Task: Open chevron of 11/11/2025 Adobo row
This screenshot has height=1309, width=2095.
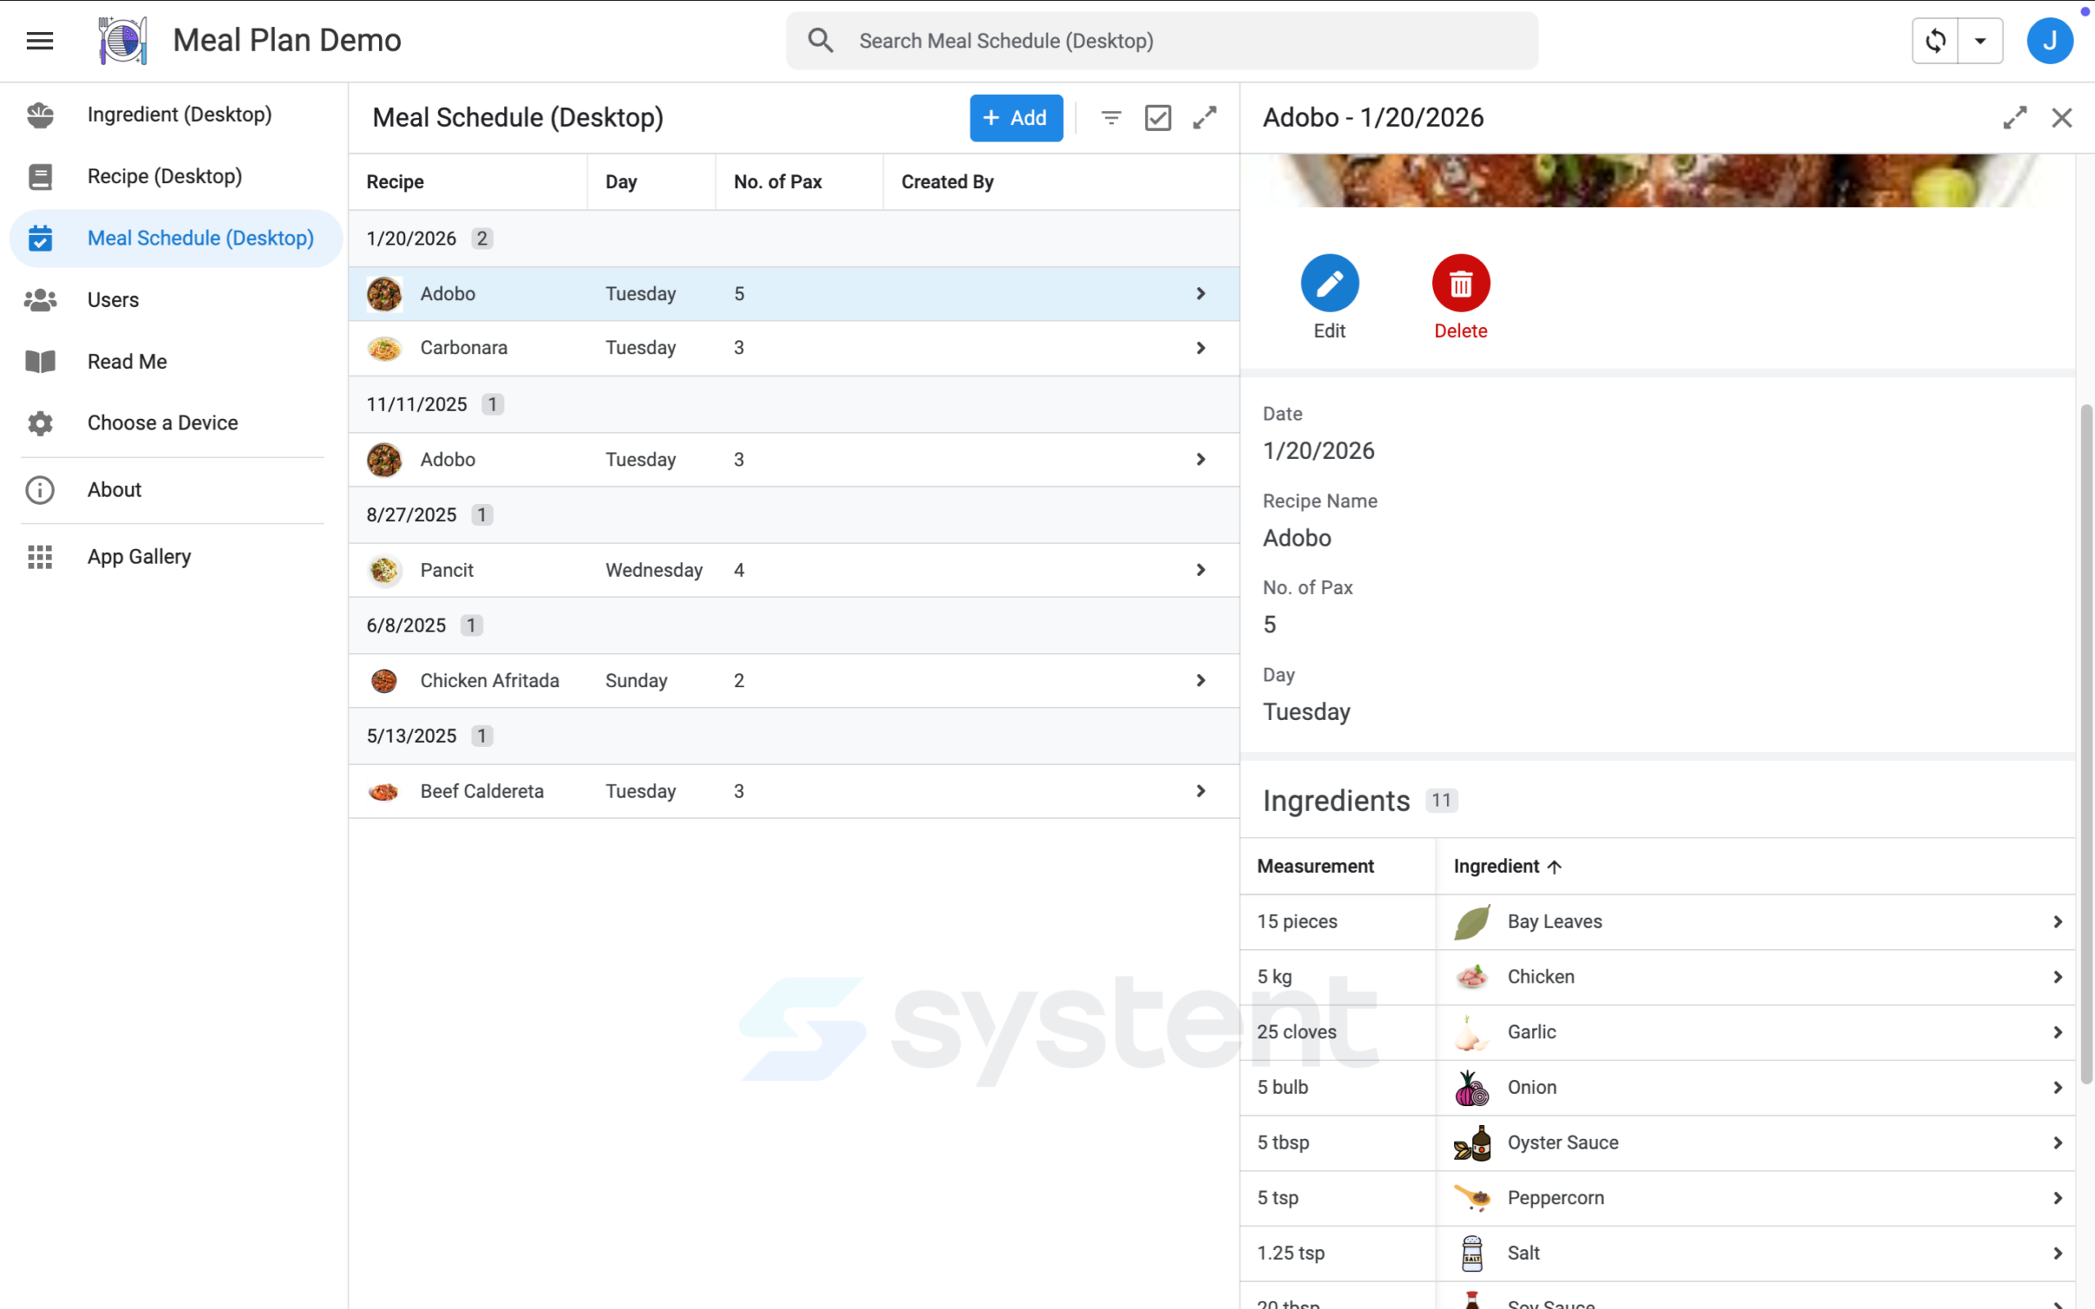Action: point(1201,460)
